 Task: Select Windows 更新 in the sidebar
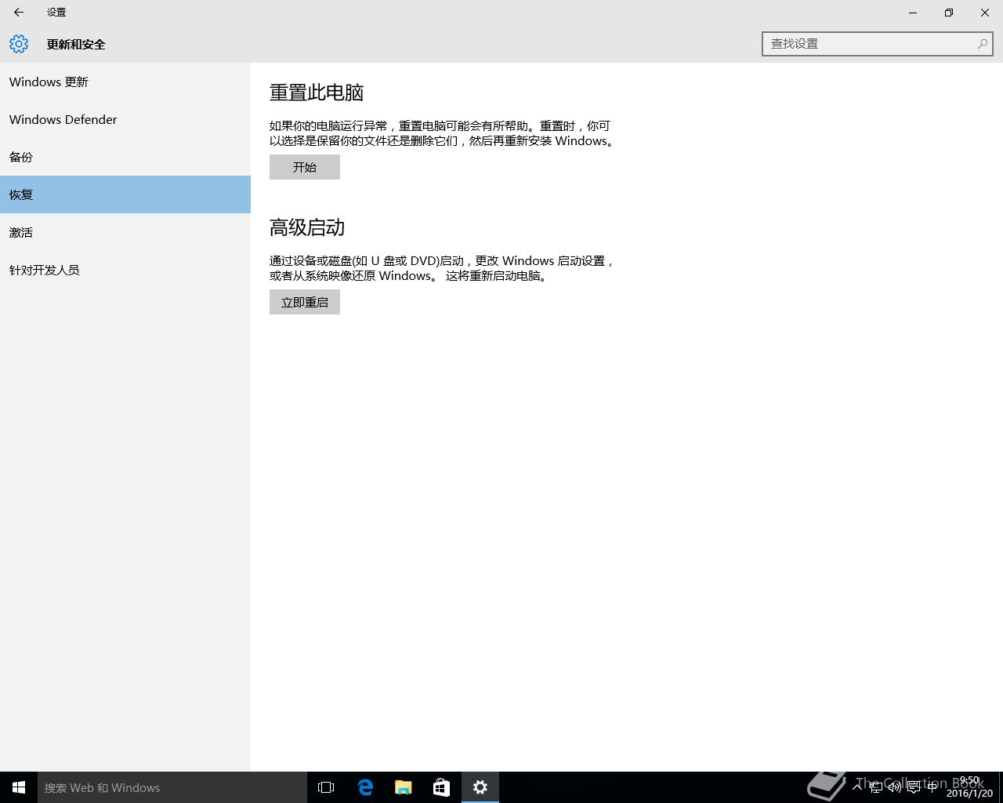click(125, 82)
